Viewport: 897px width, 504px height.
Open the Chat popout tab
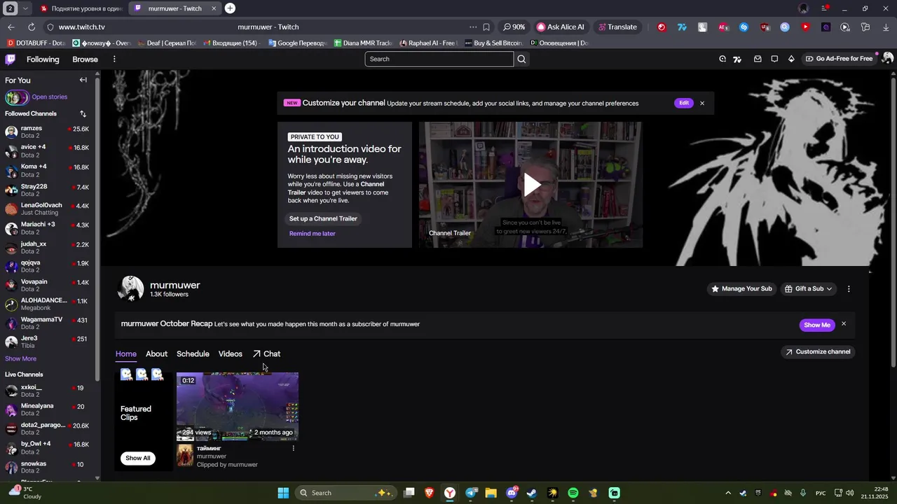click(x=266, y=353)
